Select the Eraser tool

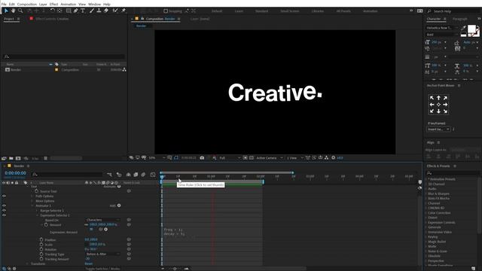(x=106, y=11)
